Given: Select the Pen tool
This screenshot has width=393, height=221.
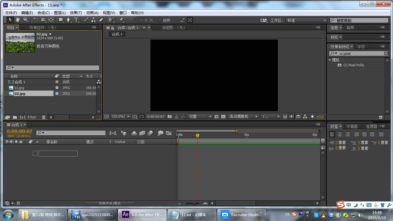Looking at the screenshot, I should [x=68, y=20].
